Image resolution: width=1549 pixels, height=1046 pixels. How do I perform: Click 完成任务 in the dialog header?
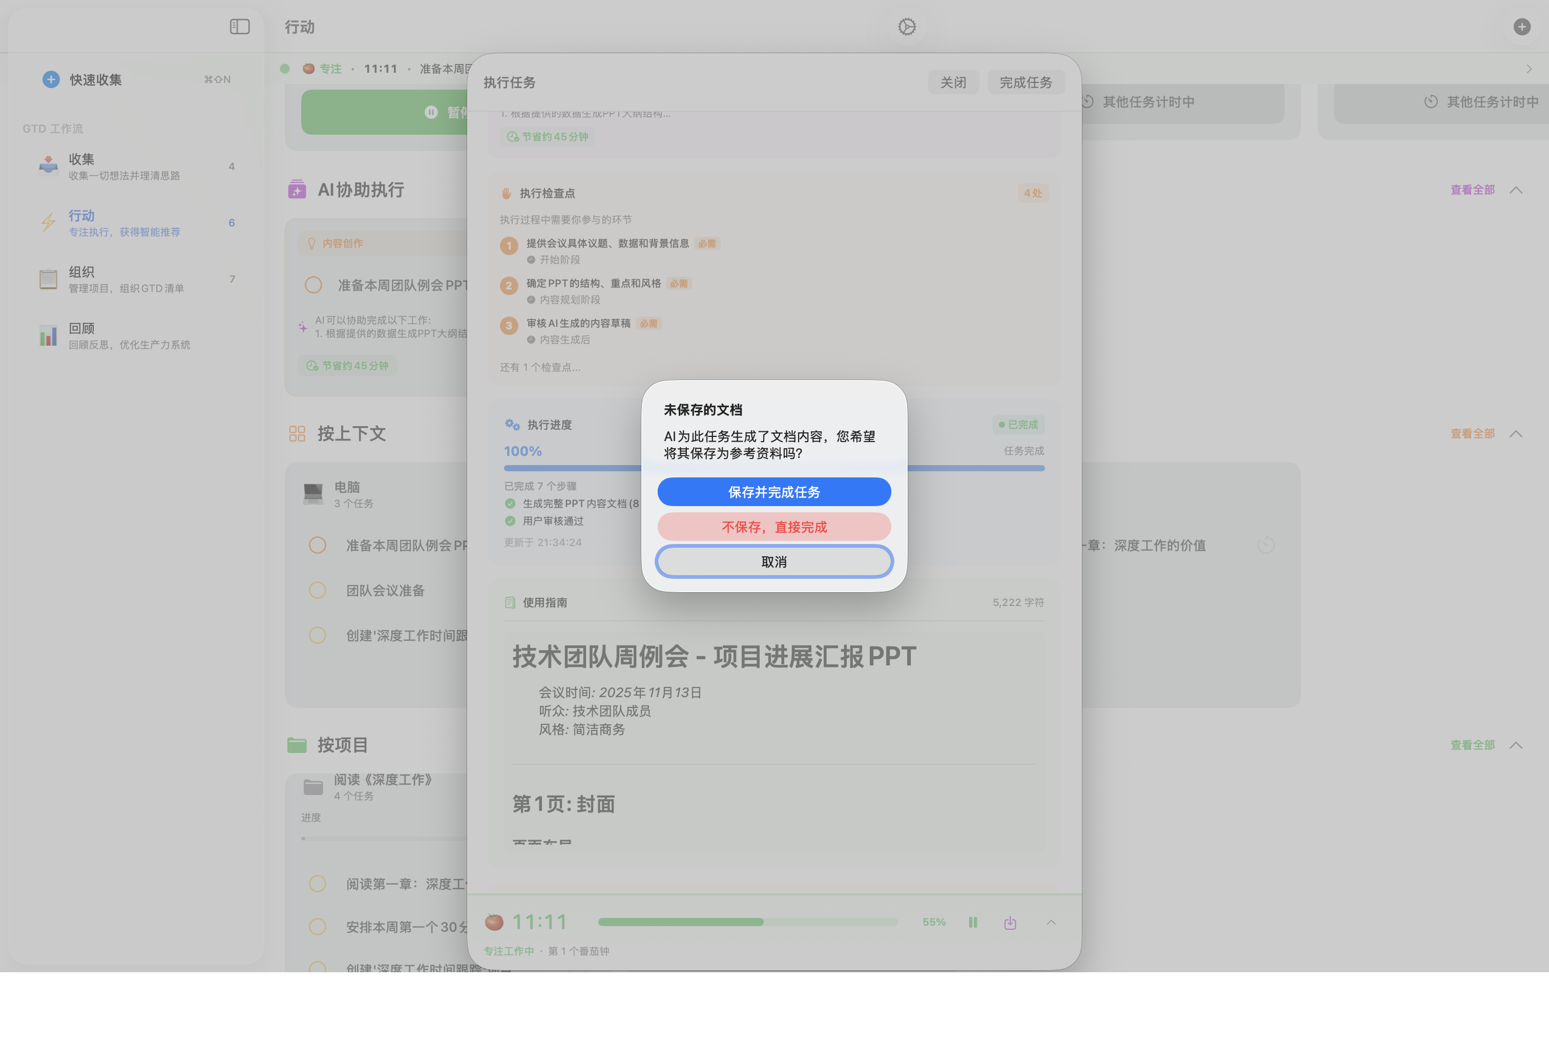(1026, 81)
